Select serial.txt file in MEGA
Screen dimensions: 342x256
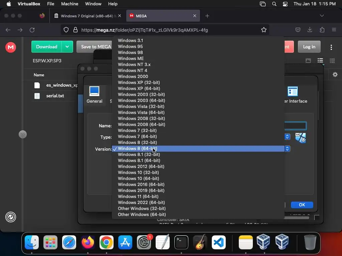(x=55, y=96)
